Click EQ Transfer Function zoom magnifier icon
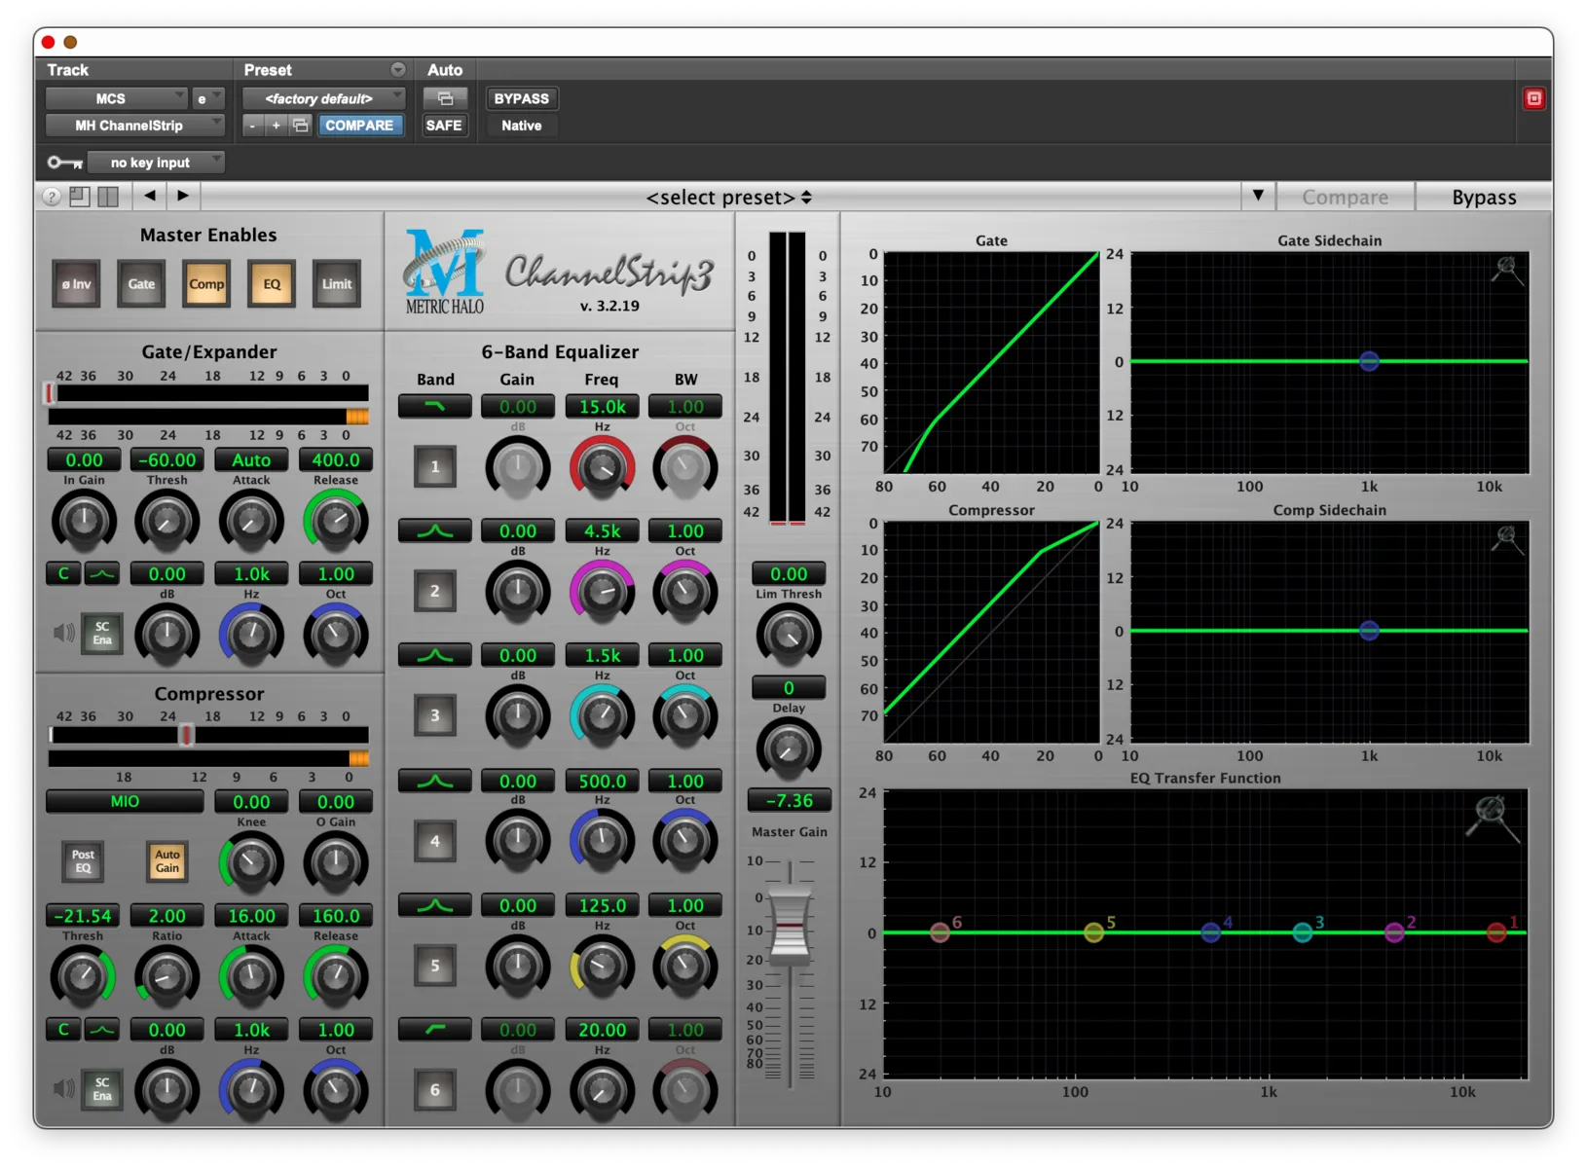The width and height of the screenshot is (1587, 1168). click(x=1493, y=817)
